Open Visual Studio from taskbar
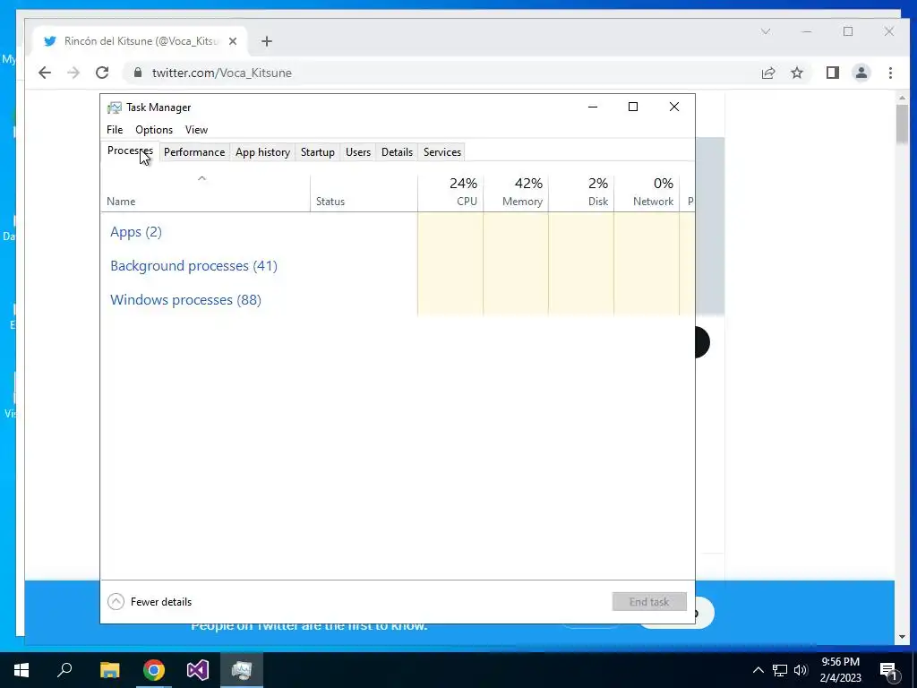917x688 pixels. tap(198, 670)
